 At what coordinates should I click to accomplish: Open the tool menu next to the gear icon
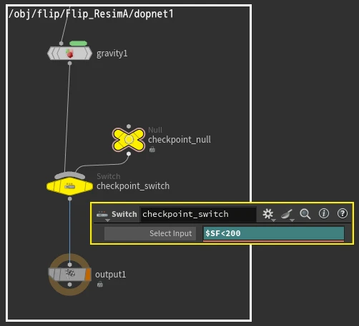coord(287,214)
